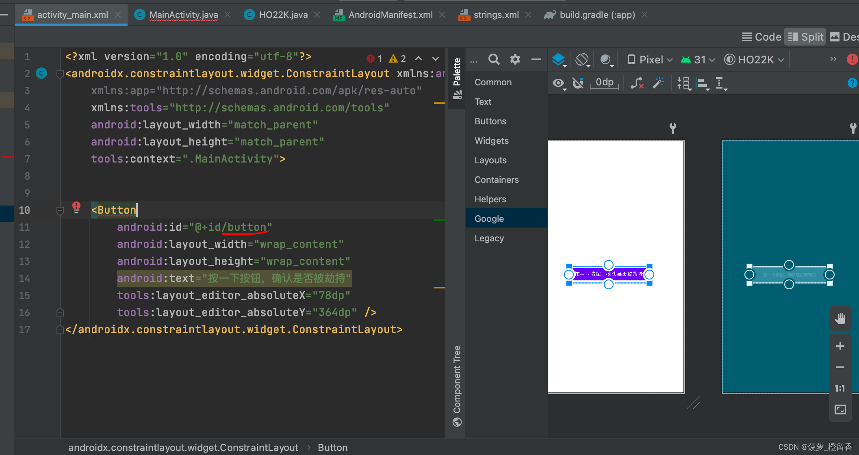Open palette settings gear icon
Image resolution: width=859 pixels, height=455 pixels.
pos(515,60)
